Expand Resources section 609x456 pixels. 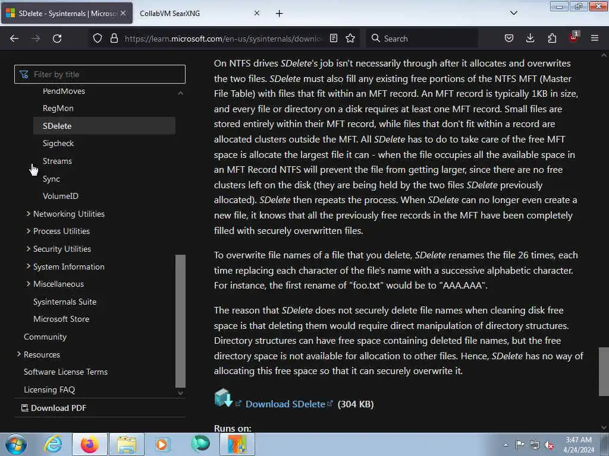42,354
